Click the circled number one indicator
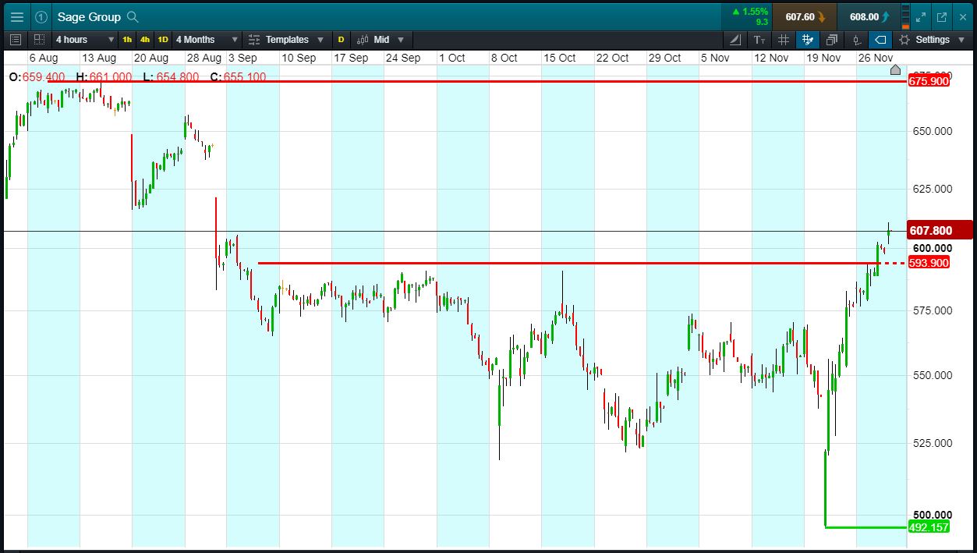This screenshot has width=977, height=553. point(41,16)
